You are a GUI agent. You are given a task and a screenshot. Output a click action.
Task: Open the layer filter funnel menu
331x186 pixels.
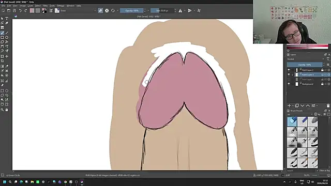(328, 59)
